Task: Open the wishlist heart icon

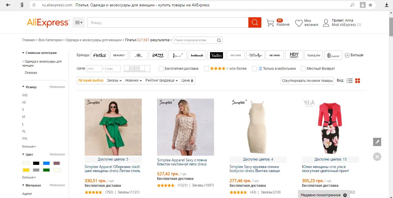Action: coord(299,23)
